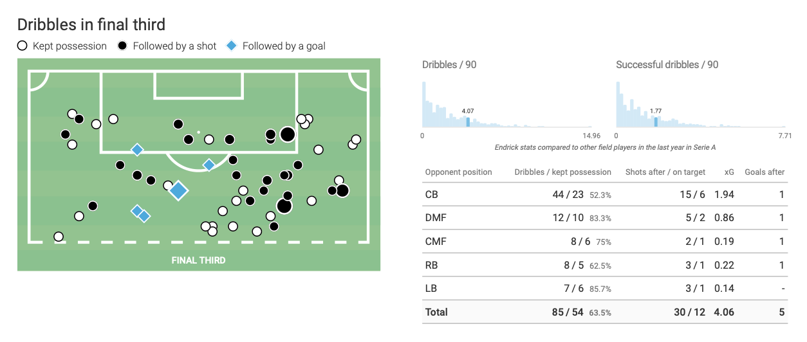
Task: Click the white 'Kept possession' legend circle
Action: click(22, 46)
